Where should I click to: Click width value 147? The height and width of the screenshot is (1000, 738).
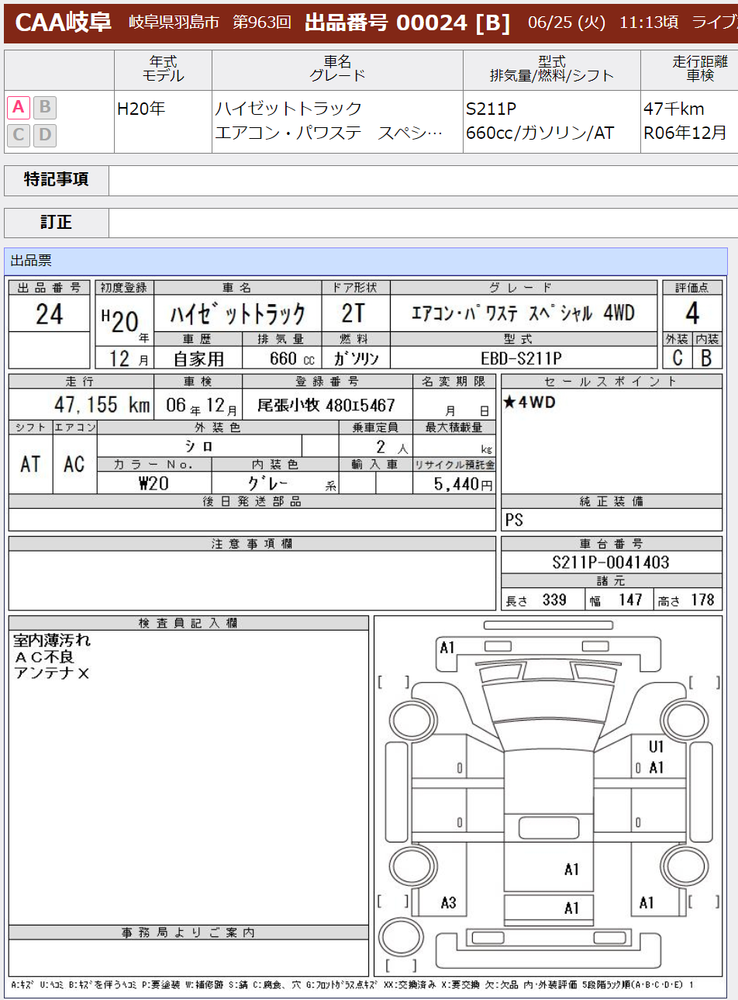(630, 600)
